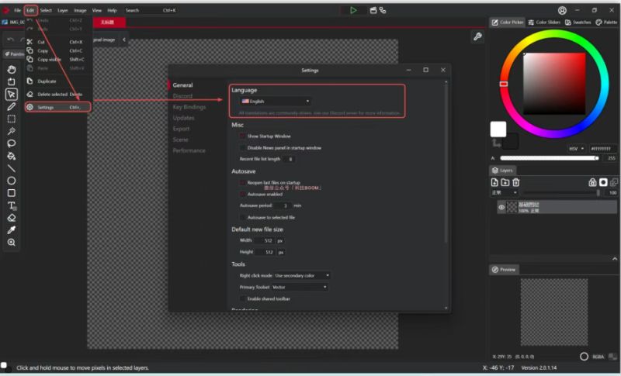The width and height of the screenshot is (621, 376).
Task: Select the Zoom tool
Action: (x=12, y=243)
